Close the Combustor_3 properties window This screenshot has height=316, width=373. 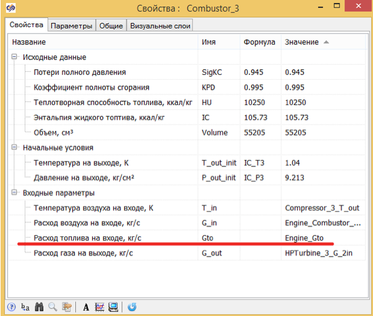pyautogui.click(x=359, y=6)
